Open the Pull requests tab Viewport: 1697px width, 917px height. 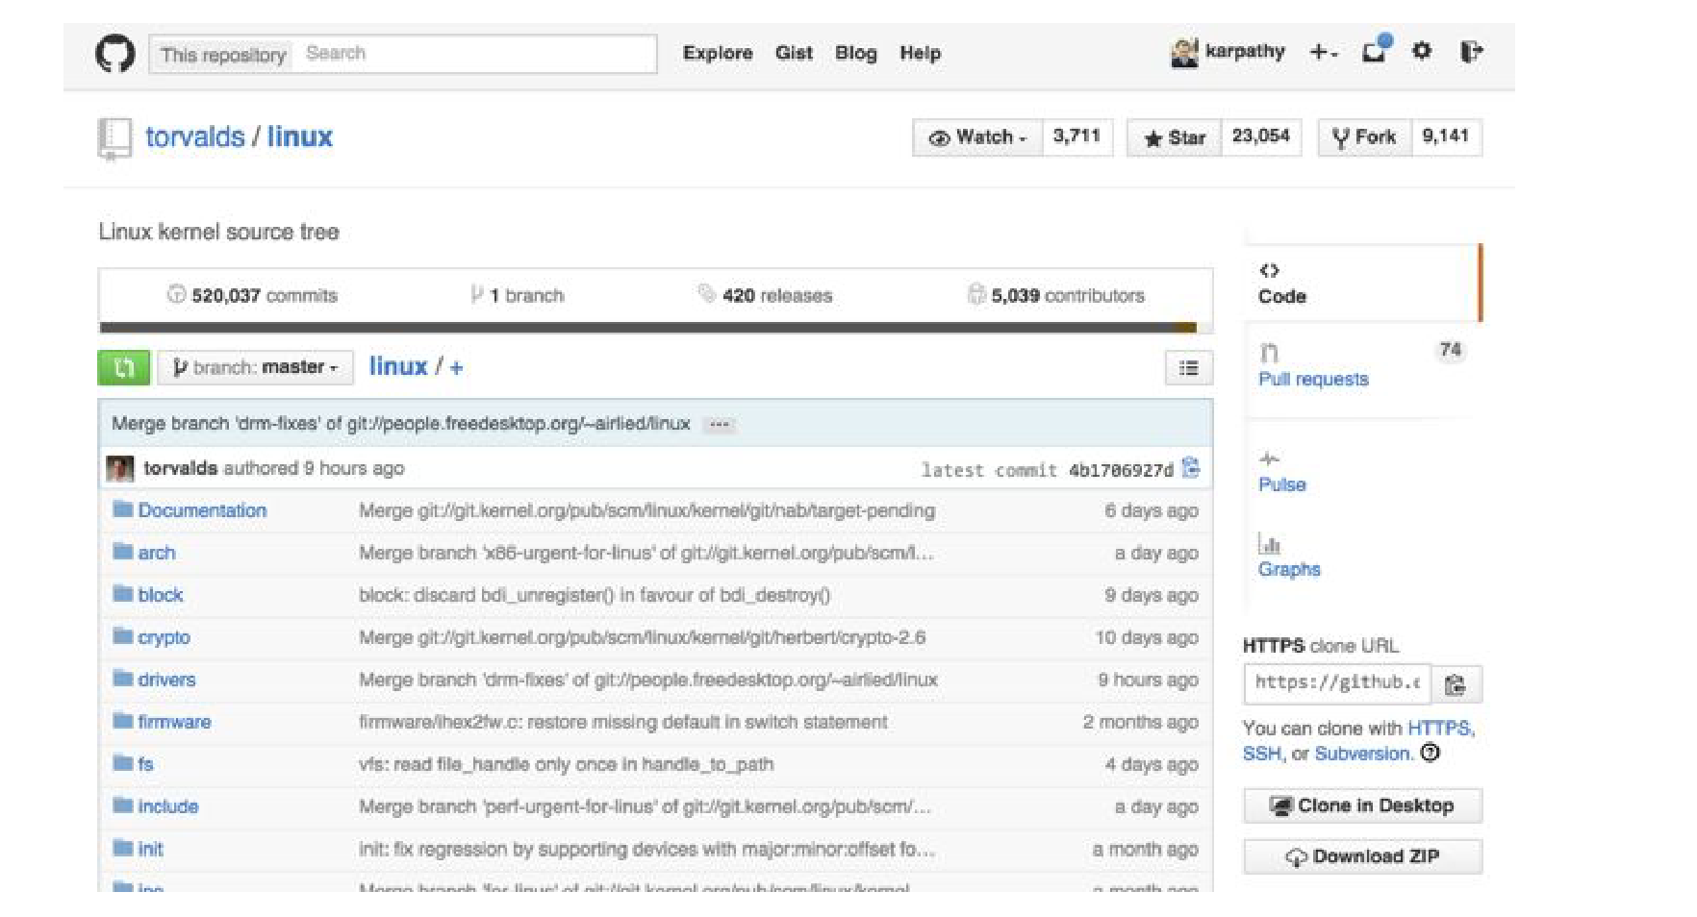[x=1312, y=379]
